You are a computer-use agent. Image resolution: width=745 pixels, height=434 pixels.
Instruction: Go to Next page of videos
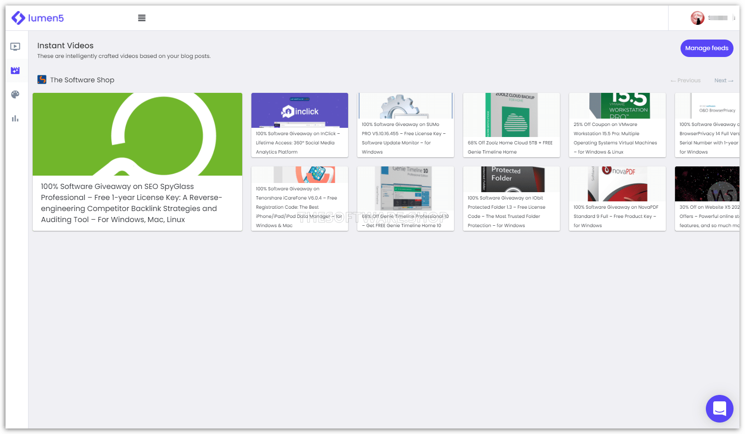[723, 80]
